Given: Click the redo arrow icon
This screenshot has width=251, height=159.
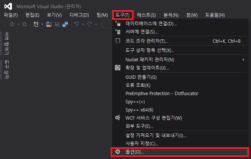Looking at the screenshot, I should (89, 24).
